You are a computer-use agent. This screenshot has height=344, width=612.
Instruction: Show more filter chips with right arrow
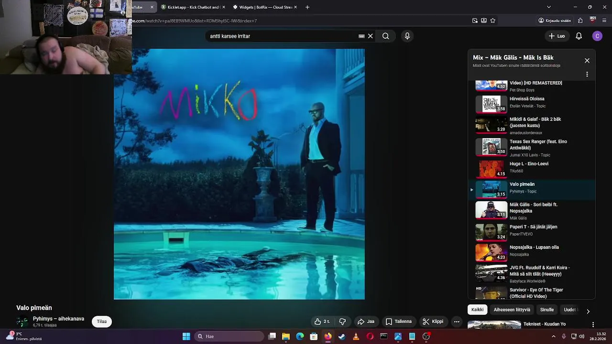coord(588,311)
